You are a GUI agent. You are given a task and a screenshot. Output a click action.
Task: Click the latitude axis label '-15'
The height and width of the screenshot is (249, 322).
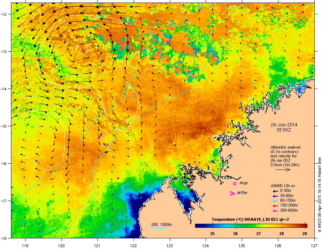click(4, 126)
